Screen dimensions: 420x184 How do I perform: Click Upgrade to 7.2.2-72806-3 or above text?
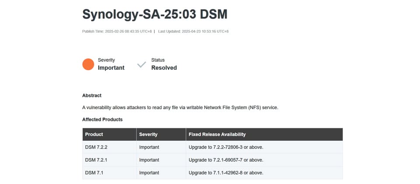226,147
